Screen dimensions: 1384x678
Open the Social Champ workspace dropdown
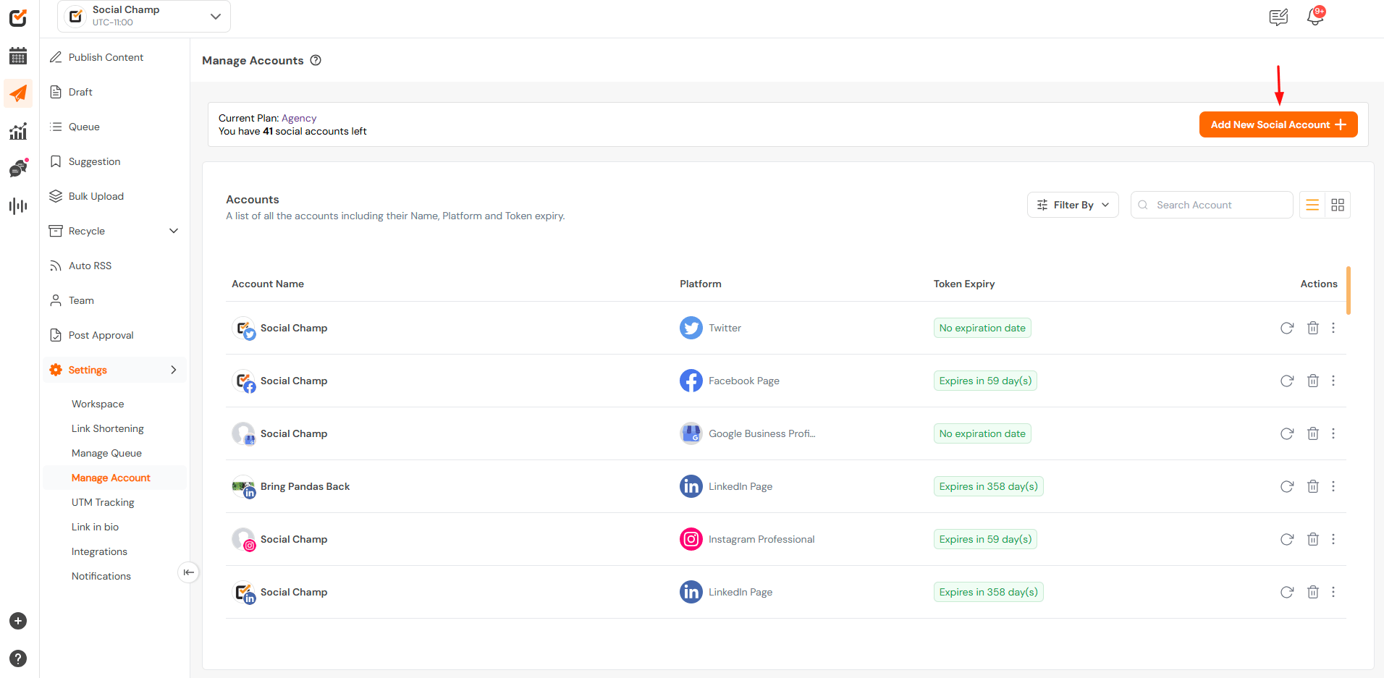(144, 16)
